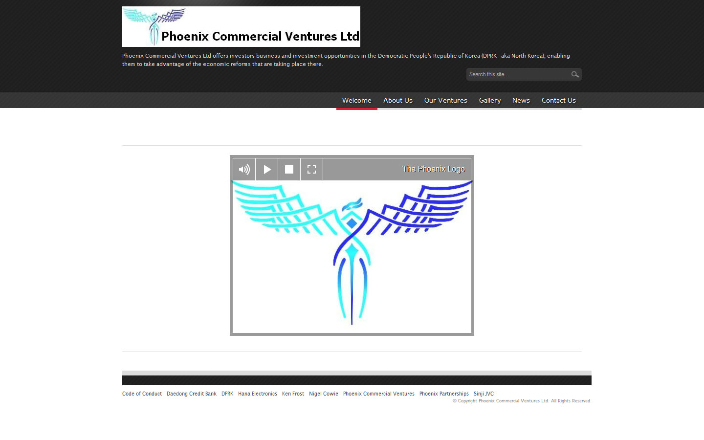Toggle fullscreen mode in the player
The image size is (704, 440).
pos(311,170)
